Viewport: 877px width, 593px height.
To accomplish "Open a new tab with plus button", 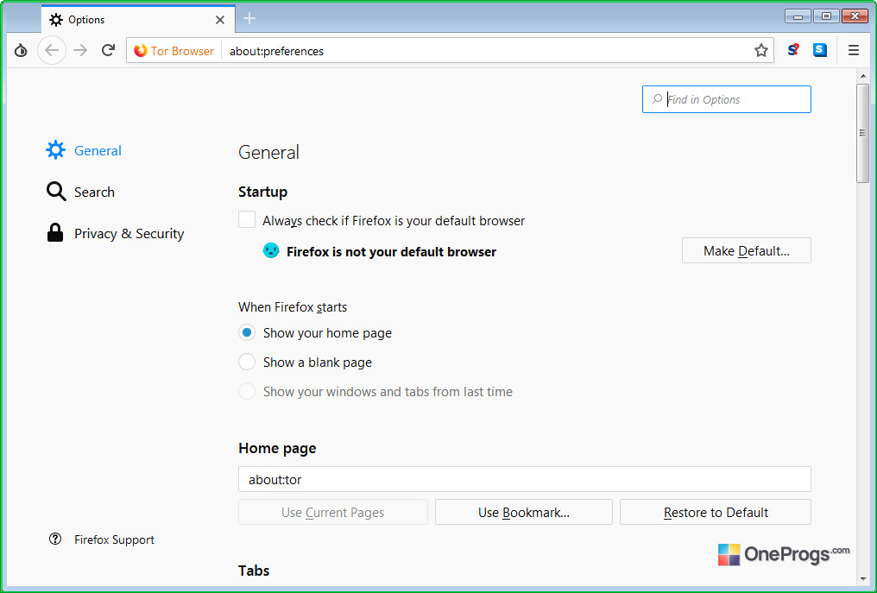I will point(249,18).
